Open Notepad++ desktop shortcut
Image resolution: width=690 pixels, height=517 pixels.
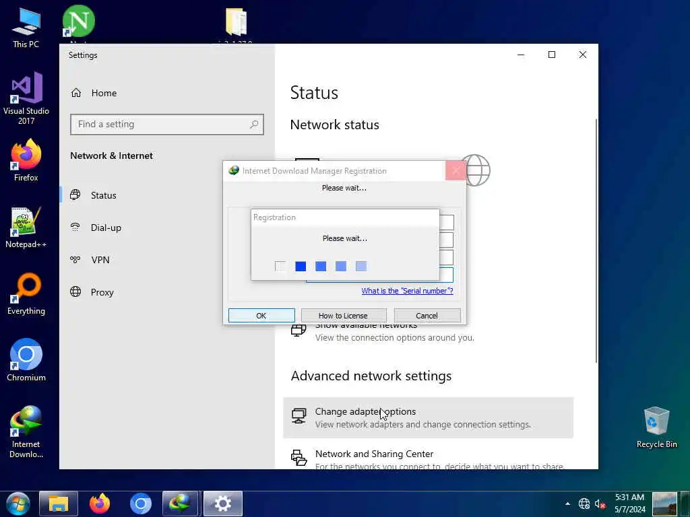coord(26,228)
